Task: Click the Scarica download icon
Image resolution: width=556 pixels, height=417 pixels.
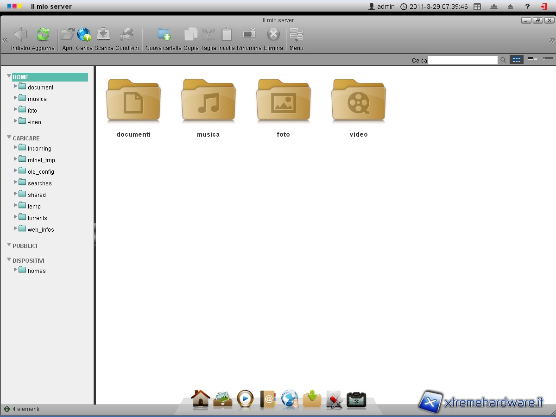Action: tap(103, 35)
